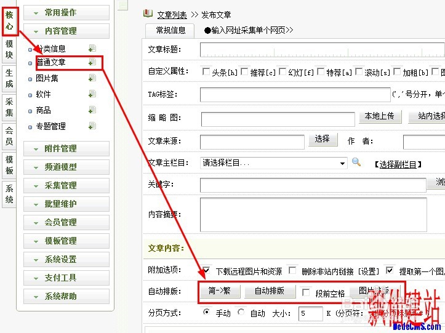445x333 pixels.
Task: Tick the 特荐[a] checkbox
Action: (321, 71)
